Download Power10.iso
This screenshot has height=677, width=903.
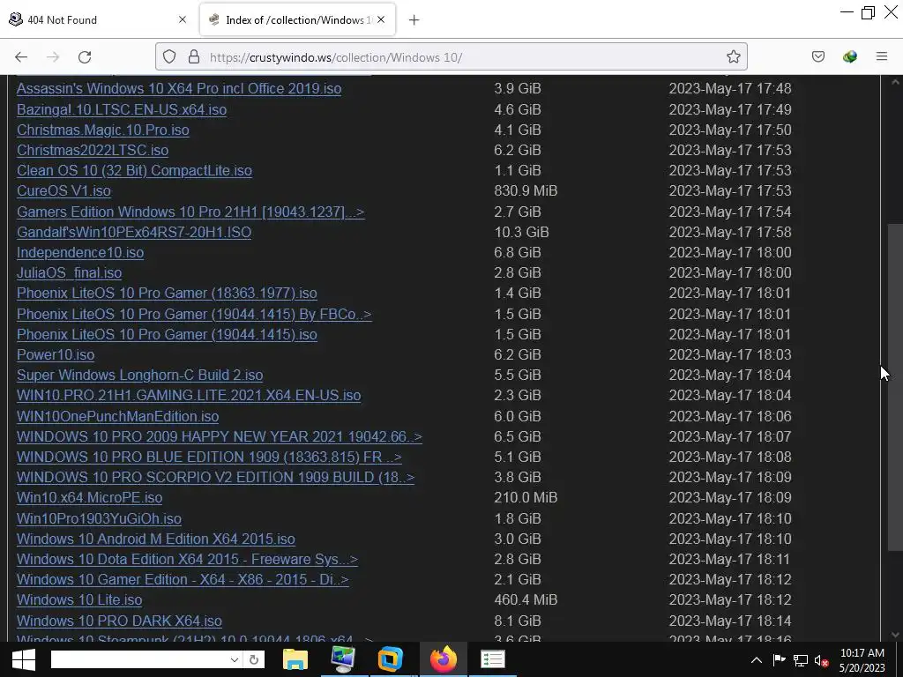[x=56, y=354]
